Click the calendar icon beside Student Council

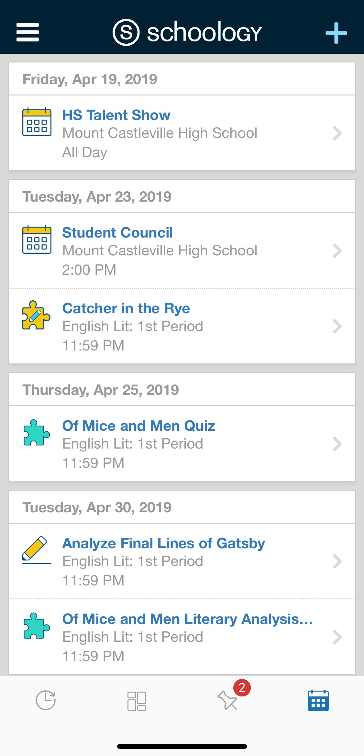click(x=37, y=239)
